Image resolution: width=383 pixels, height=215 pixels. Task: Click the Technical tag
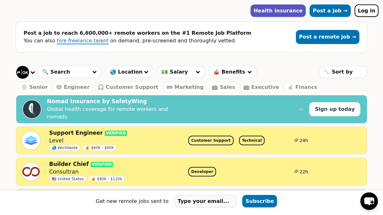(x=252, y=140)
